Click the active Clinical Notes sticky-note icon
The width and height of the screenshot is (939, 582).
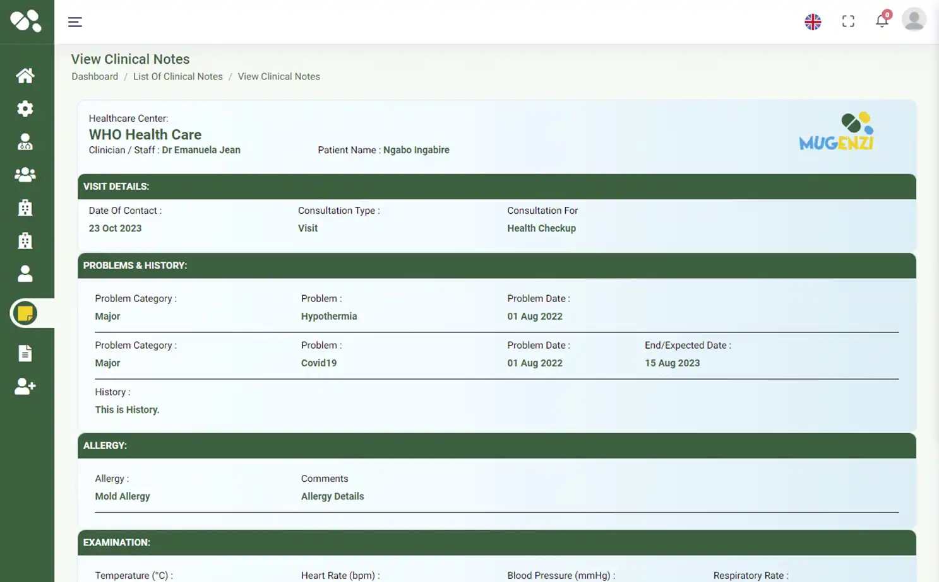pyautogui.click(x=25, y=313)
